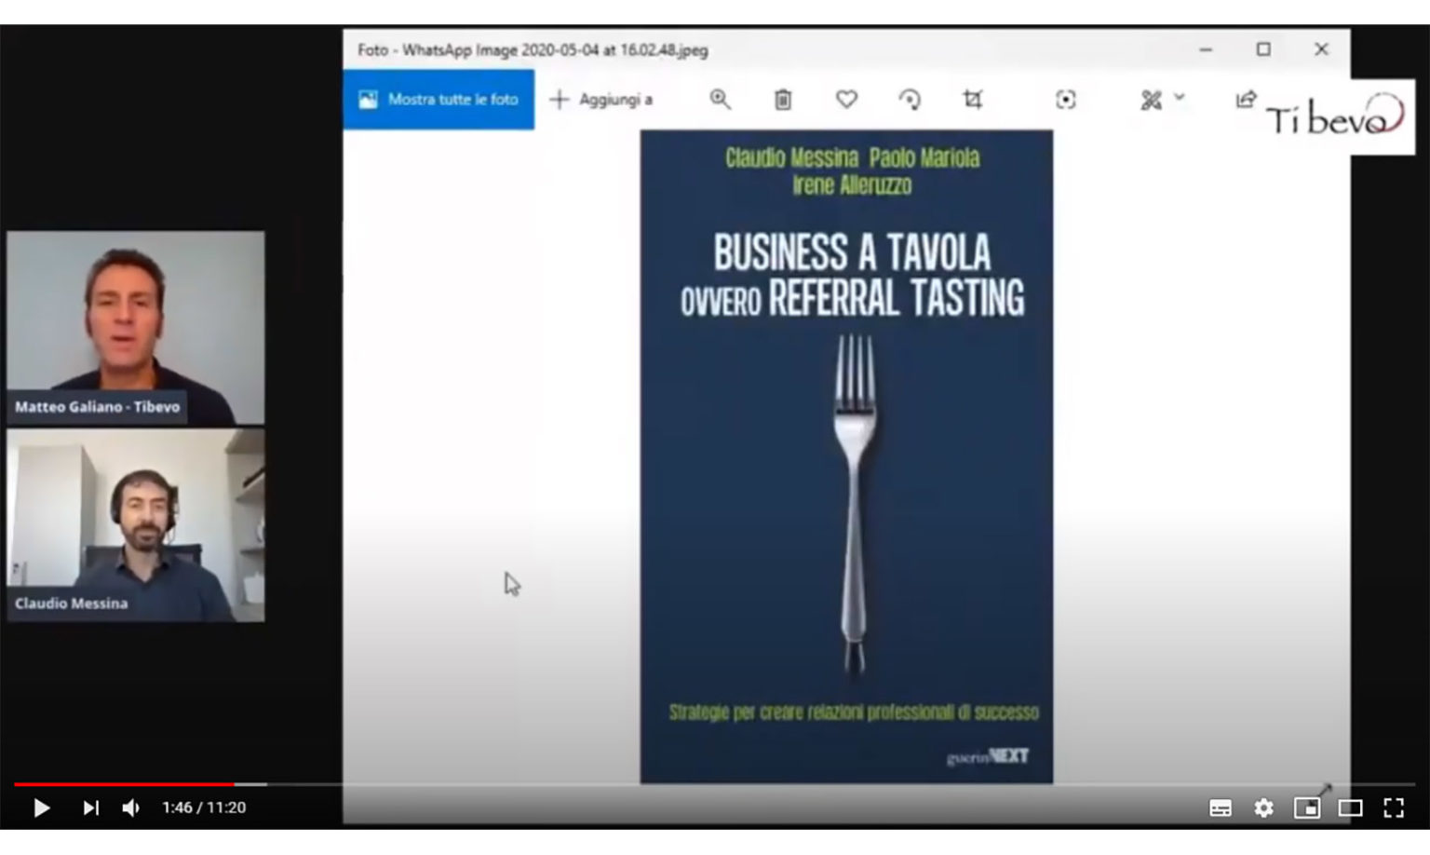Click the 1:46 / 11:20 time display

pyautogui.click(x=204, y=807)
